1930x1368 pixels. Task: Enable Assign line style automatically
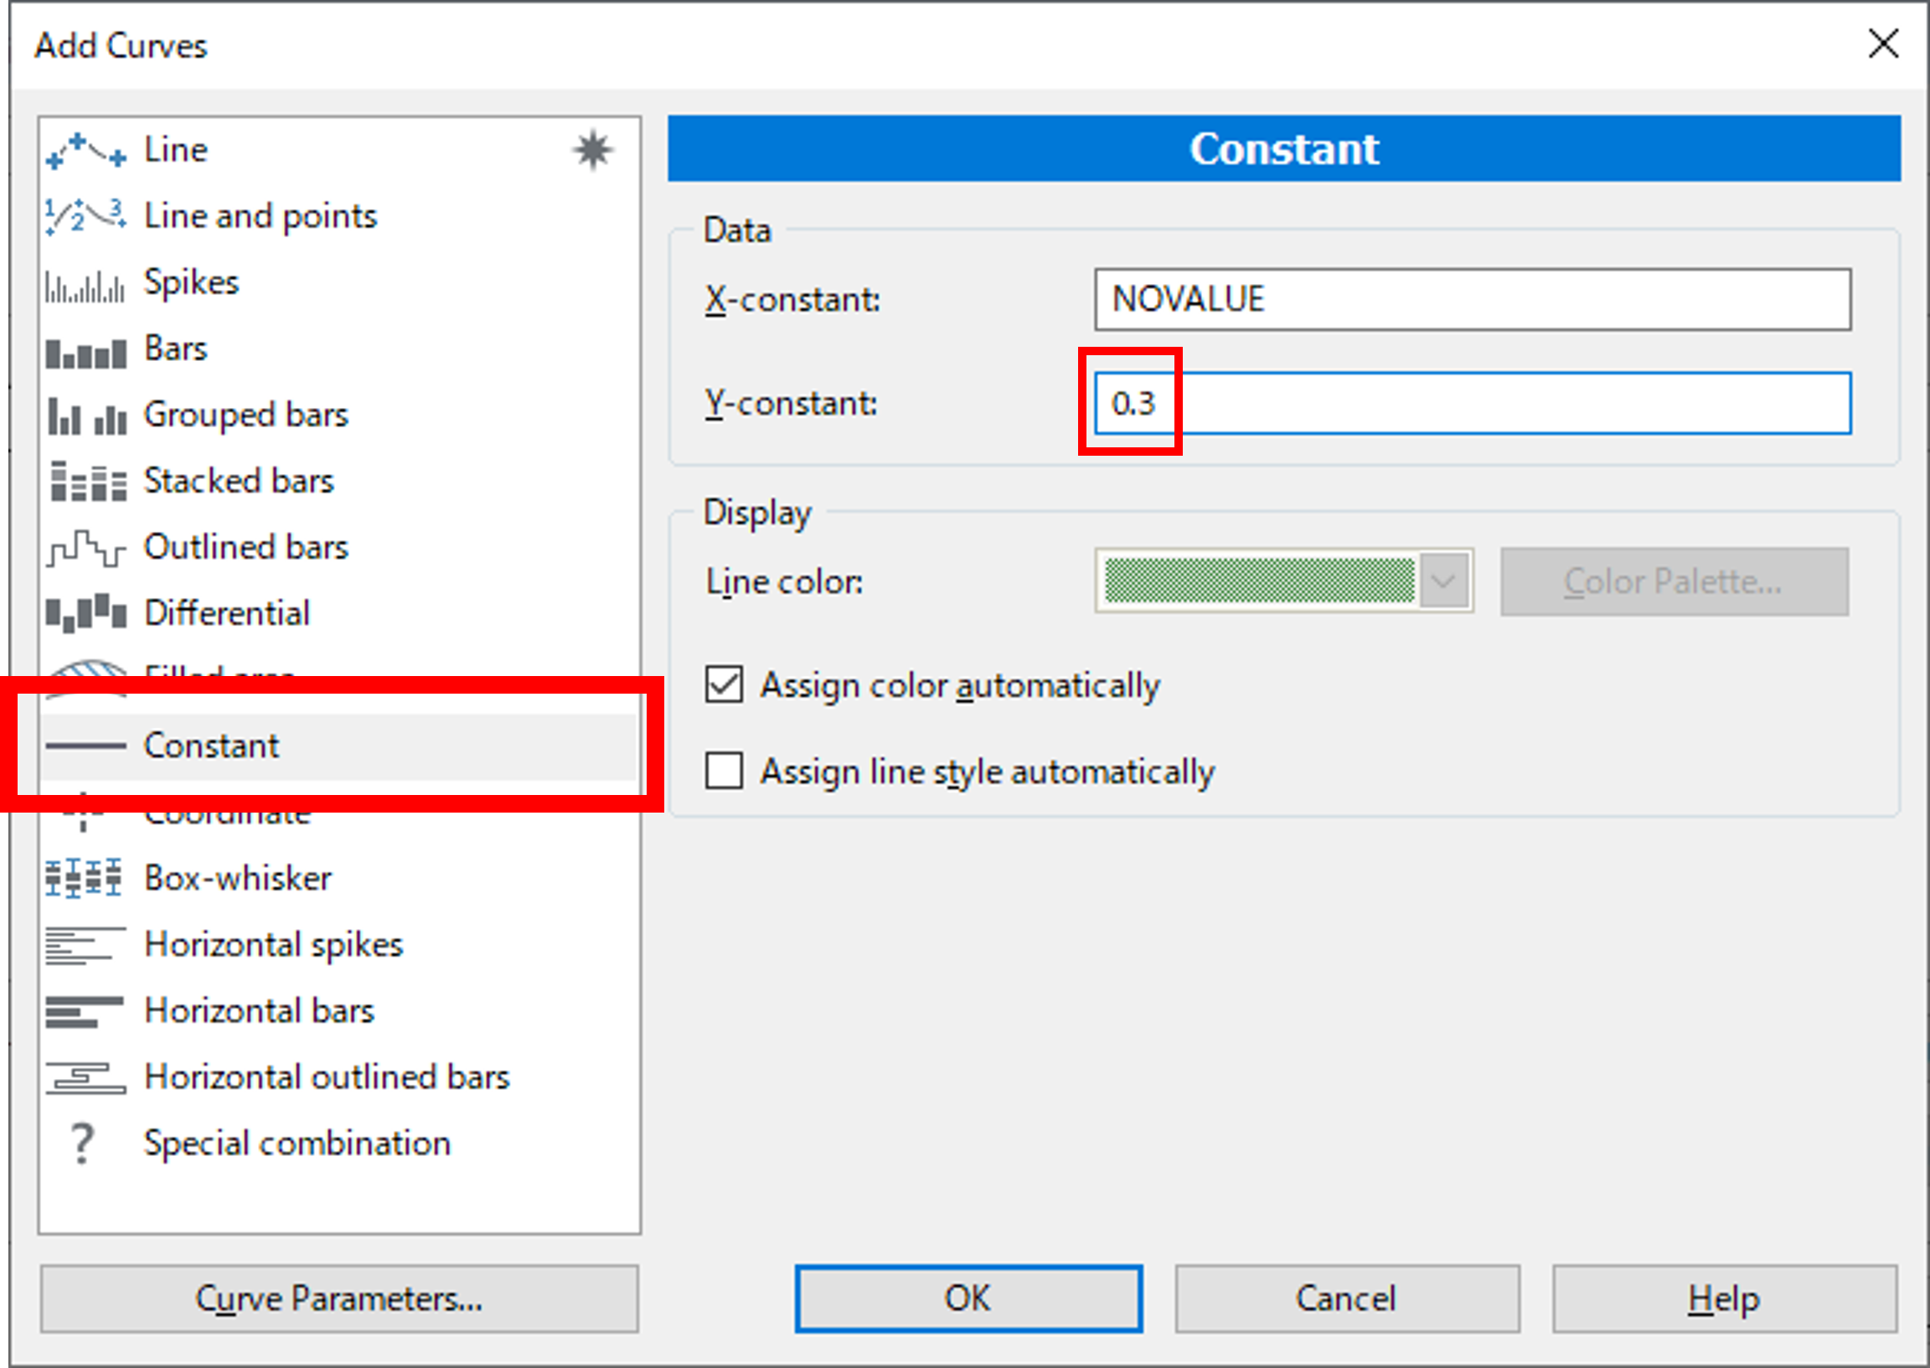click(725, 771)
